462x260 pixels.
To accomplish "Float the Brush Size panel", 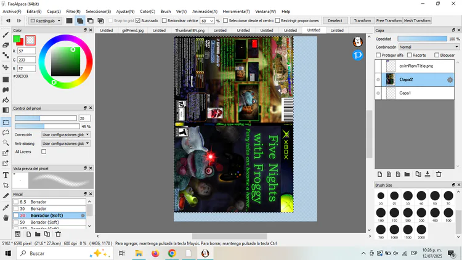I will 453,185.
